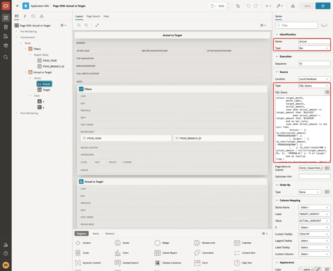Zoom in the layout view
The width and height of the screenshot is (333, 271).
coord(86,25)
